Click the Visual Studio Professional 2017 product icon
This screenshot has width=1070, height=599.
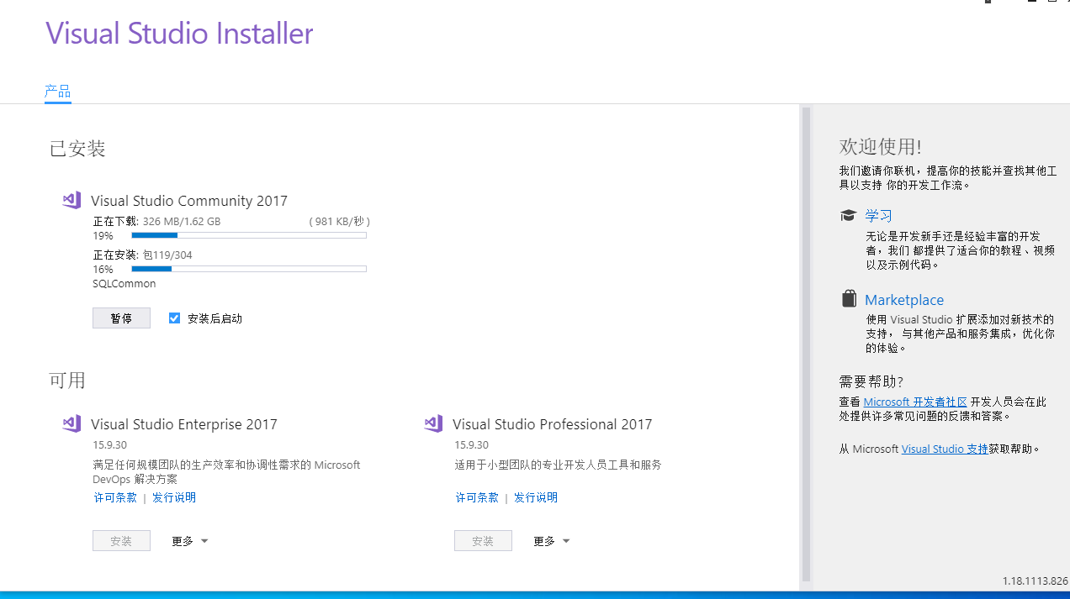pos(433,423)
